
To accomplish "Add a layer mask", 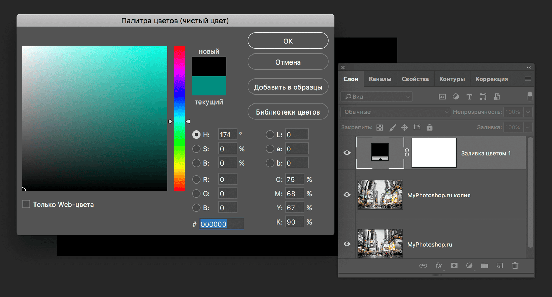I will (x=454, y=266).
